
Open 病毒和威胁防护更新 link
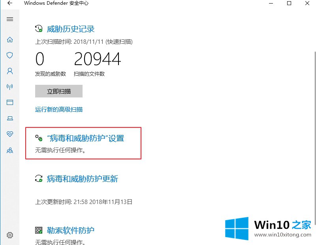83,179
